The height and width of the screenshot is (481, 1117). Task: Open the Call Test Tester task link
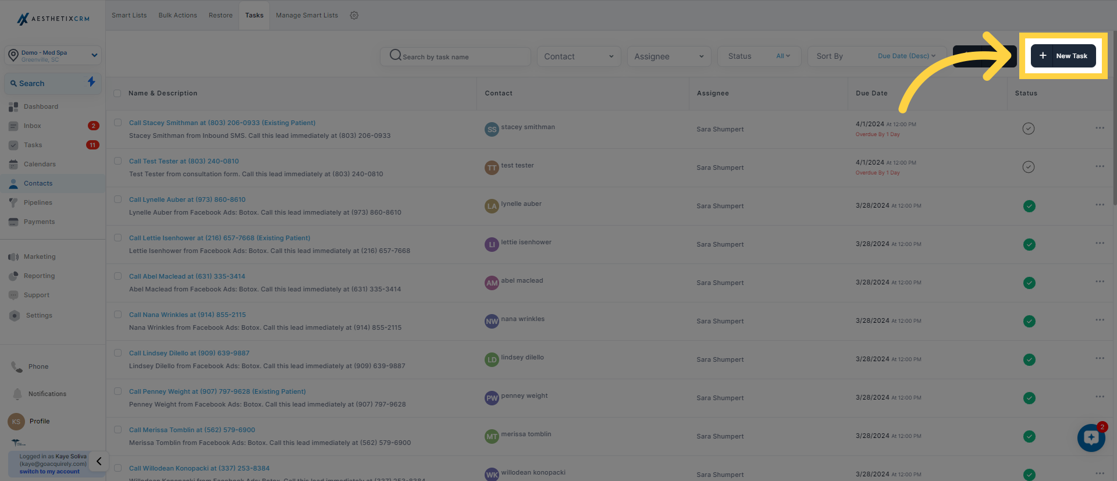tap(184, 161)
